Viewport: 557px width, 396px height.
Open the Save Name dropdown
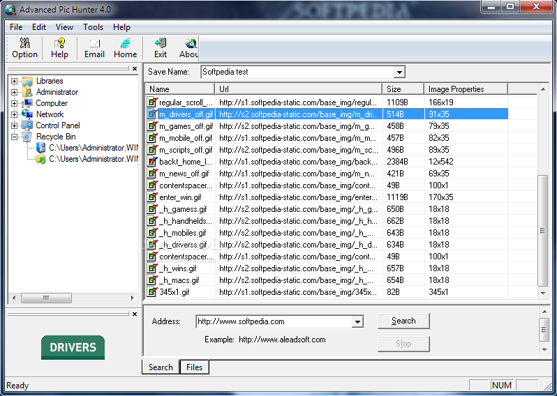(x=399, y=72)
